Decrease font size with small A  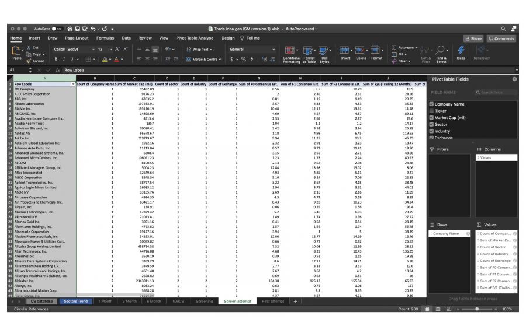[x=126, y=49]
